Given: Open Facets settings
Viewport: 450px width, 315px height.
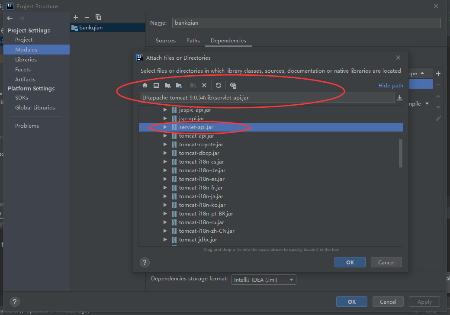Looking at the screenshot, I should 23,69.
